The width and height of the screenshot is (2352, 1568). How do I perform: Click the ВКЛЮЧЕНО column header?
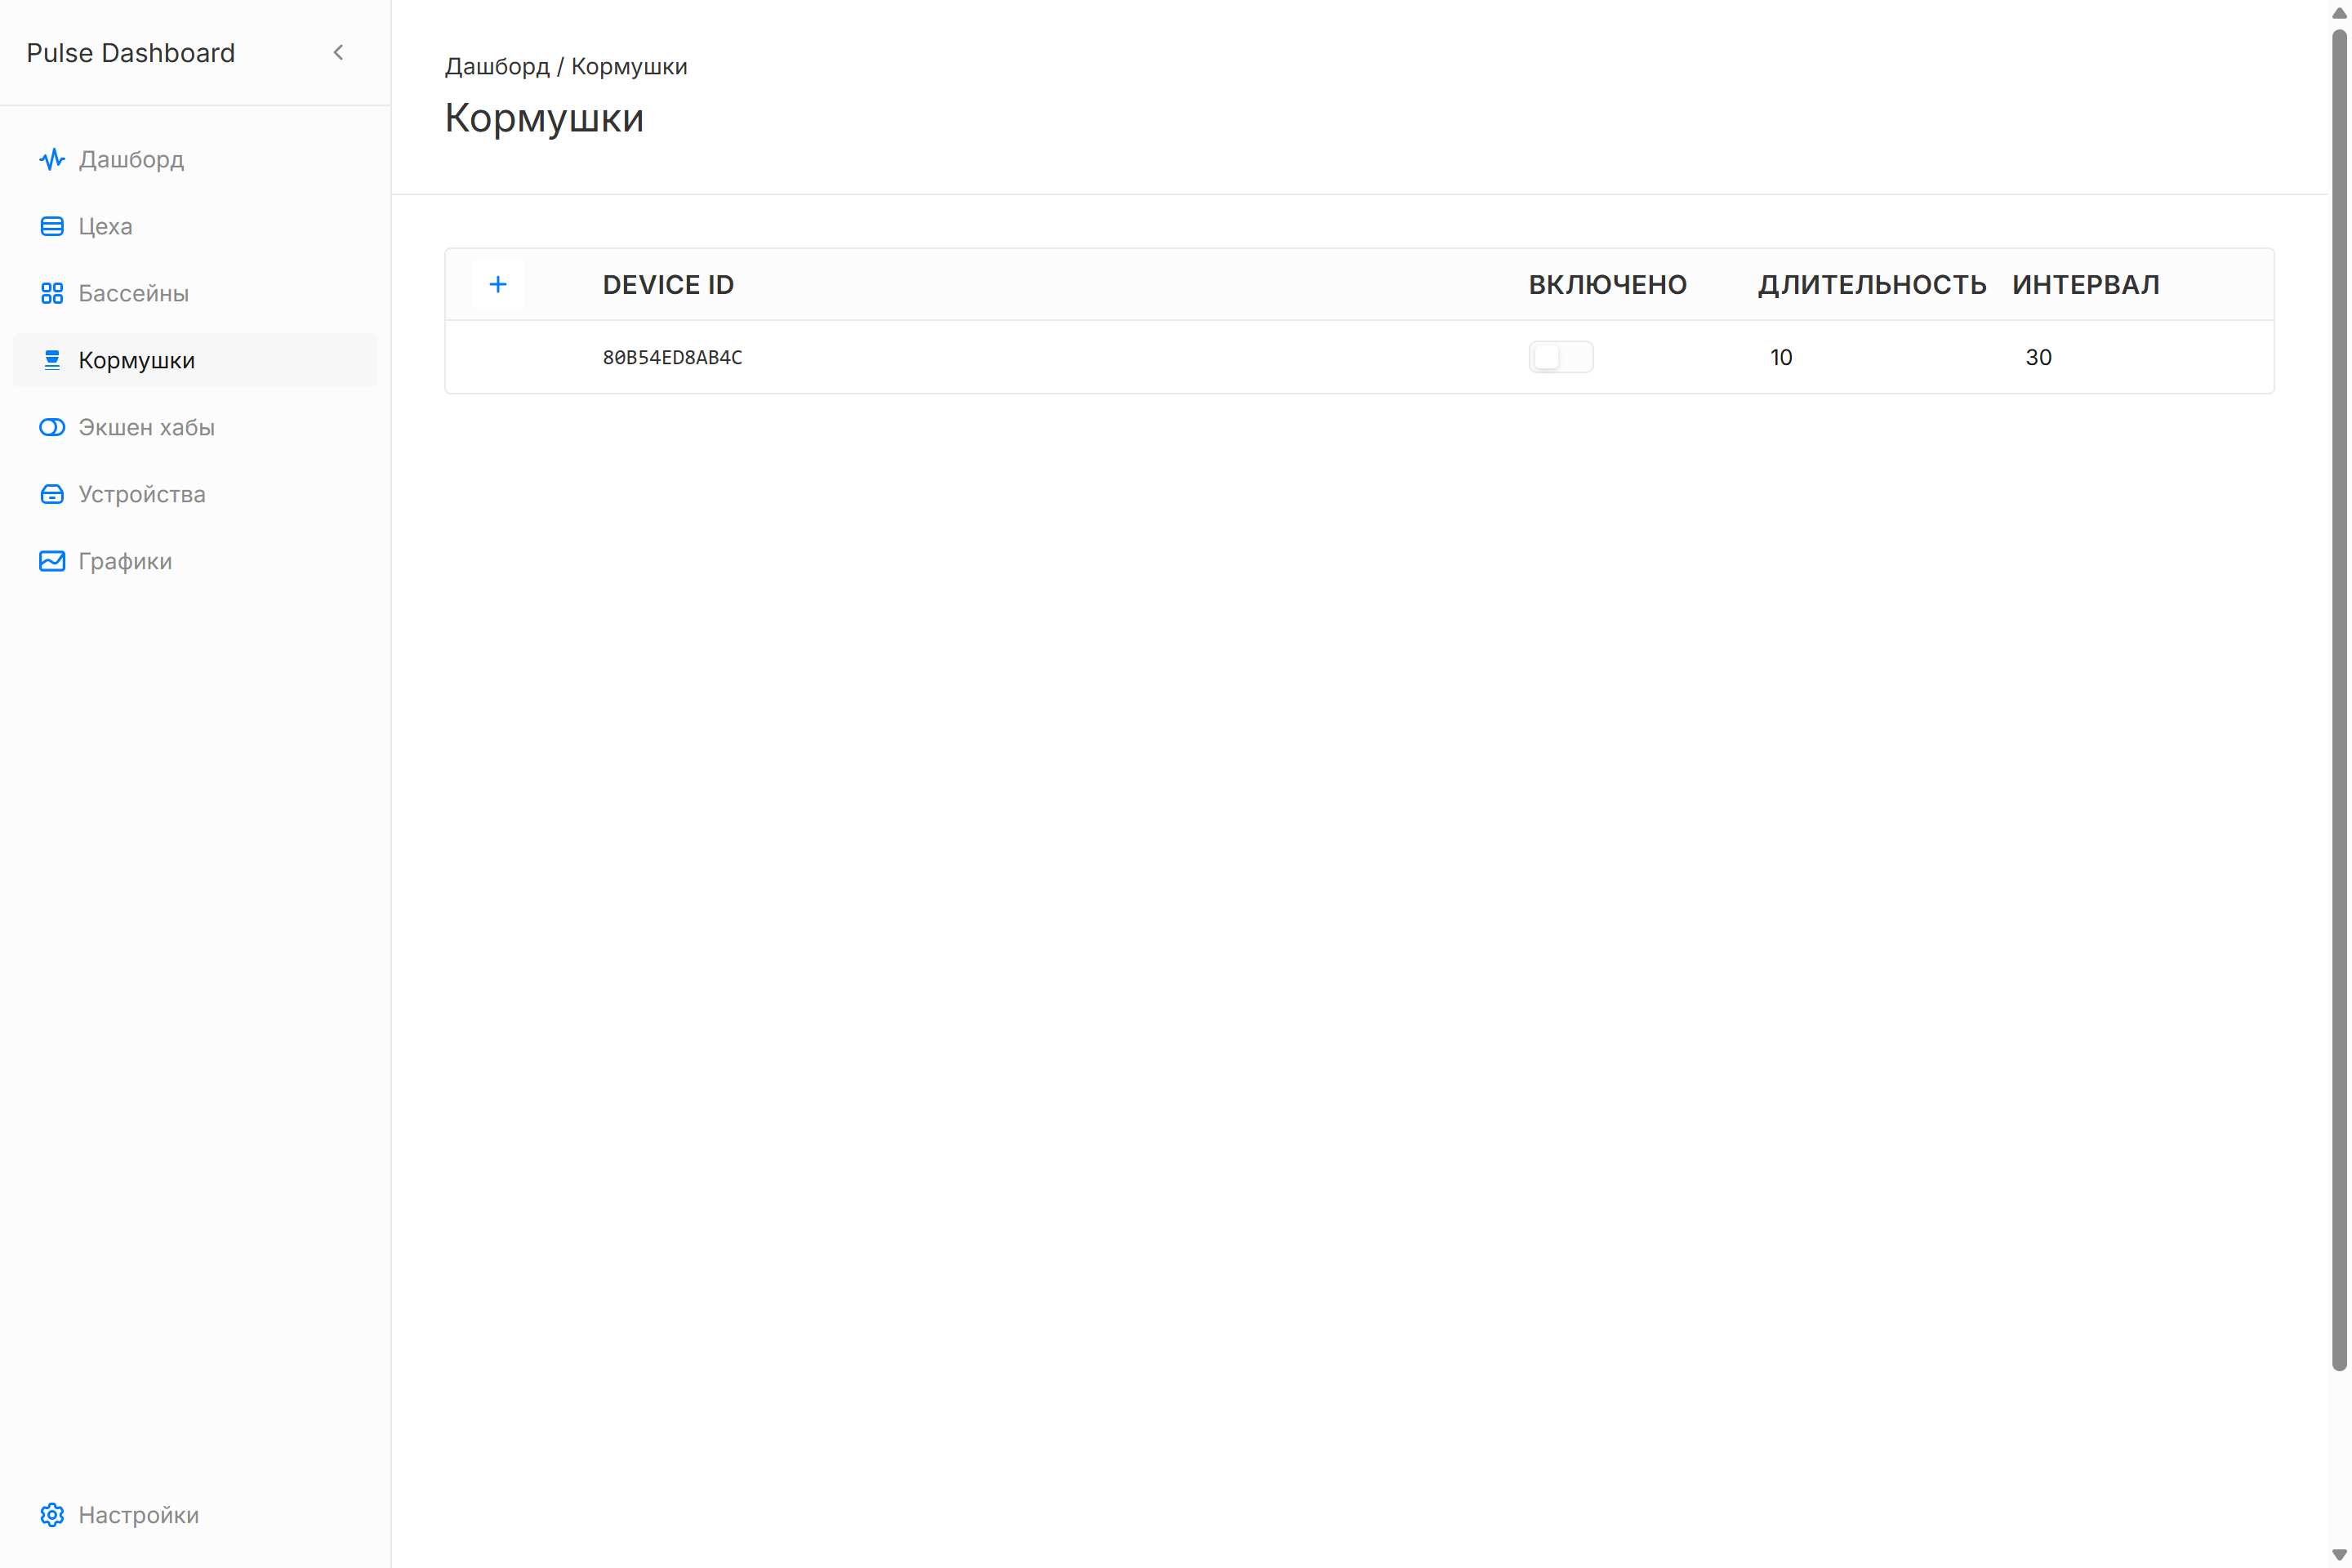(x=1608, y=285)
